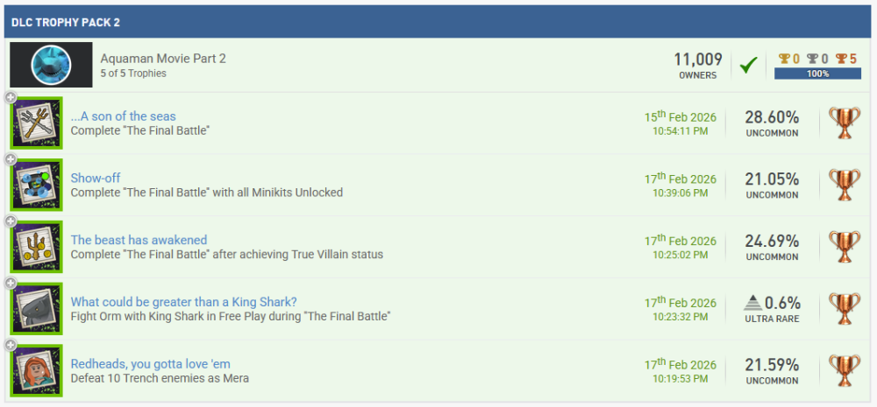The image size is (877, 407).
Task: Click the Show-off trophy image
Action: pyautogui.click(x=36, y=185)
